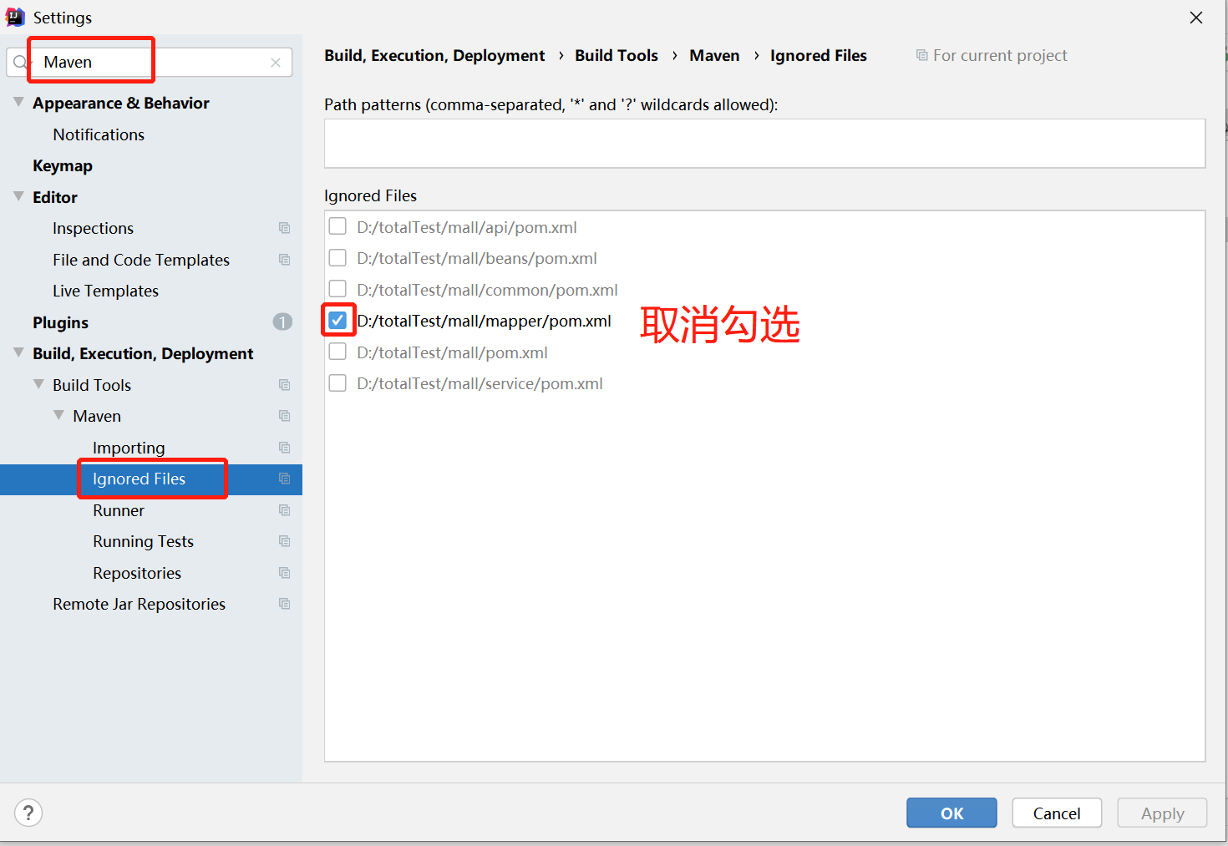Open Remote Jar Repositories settings

click(139, 604)
